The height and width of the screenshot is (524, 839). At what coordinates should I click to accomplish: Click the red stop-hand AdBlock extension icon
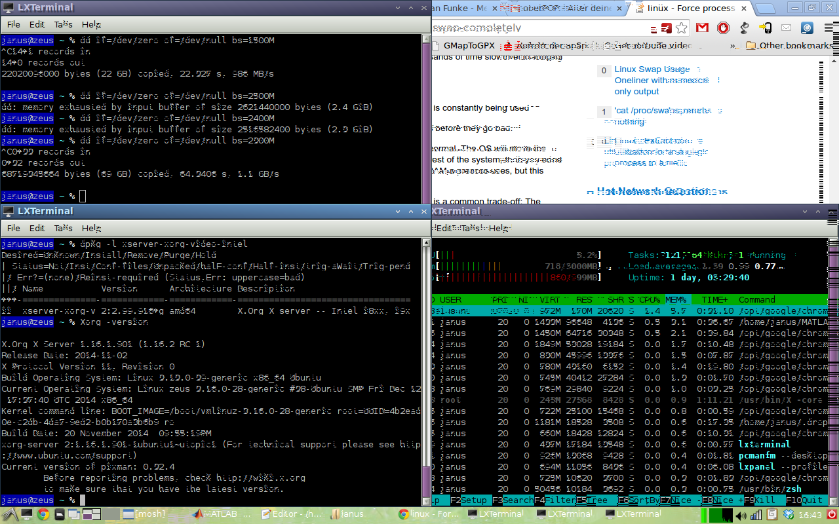(723, 28)
